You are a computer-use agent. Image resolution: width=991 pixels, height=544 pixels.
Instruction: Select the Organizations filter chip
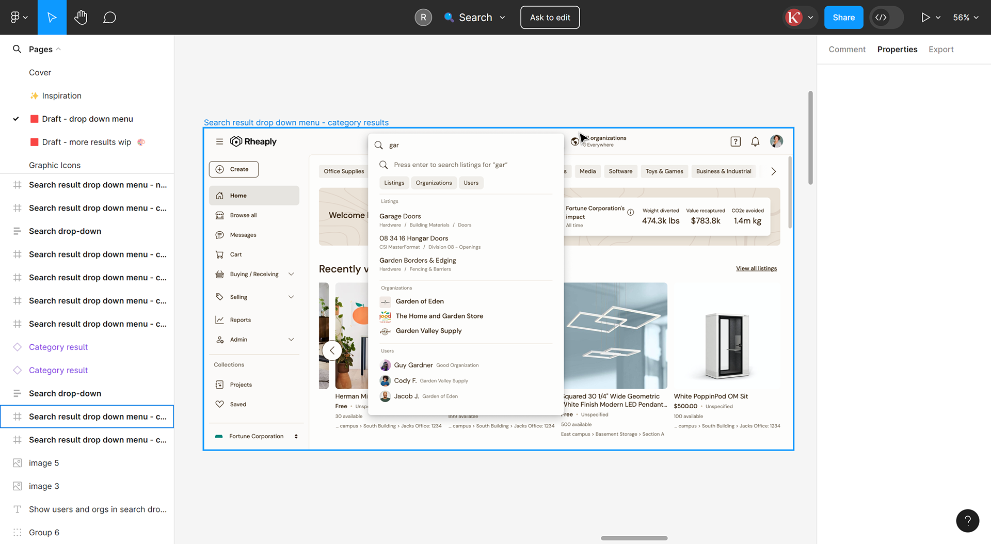[x=434, y=183]
